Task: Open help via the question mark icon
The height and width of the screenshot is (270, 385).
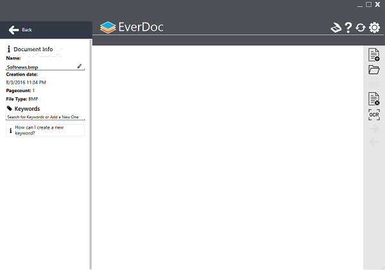Action: point(348,28)
